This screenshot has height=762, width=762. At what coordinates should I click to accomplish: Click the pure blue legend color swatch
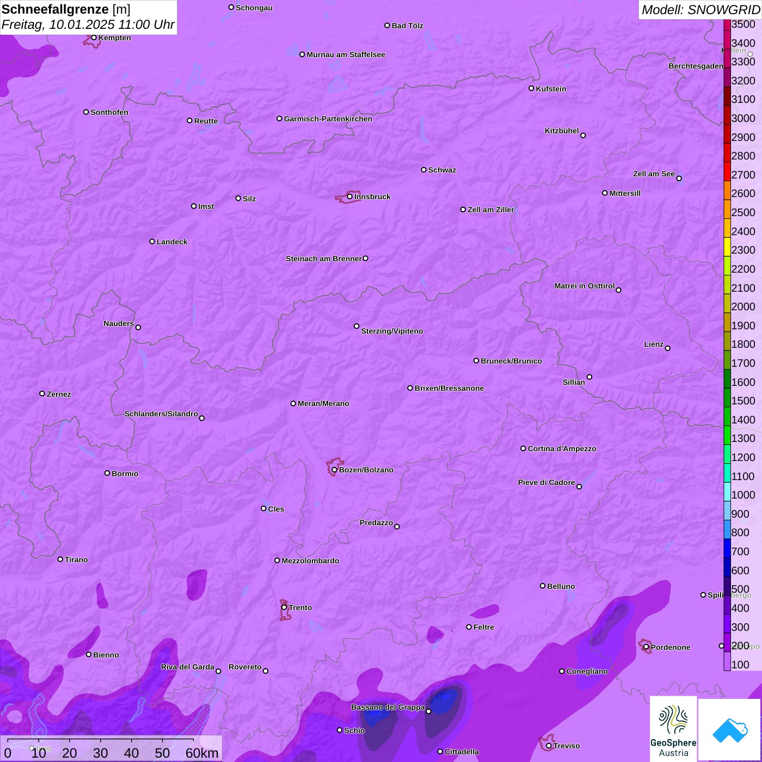pyautogui.click(x=727, y=548)
